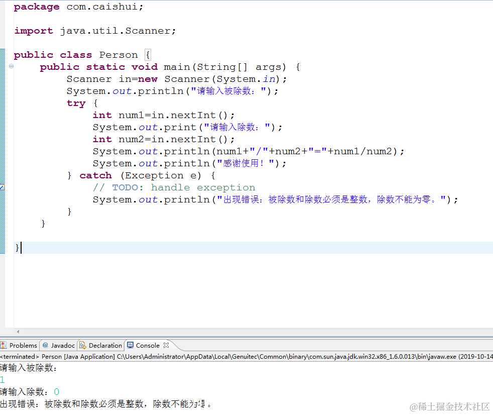The width and height of the screenshot is (493, 415).
Task: Click the num1/num2 println statement
Action: [249, 152]
